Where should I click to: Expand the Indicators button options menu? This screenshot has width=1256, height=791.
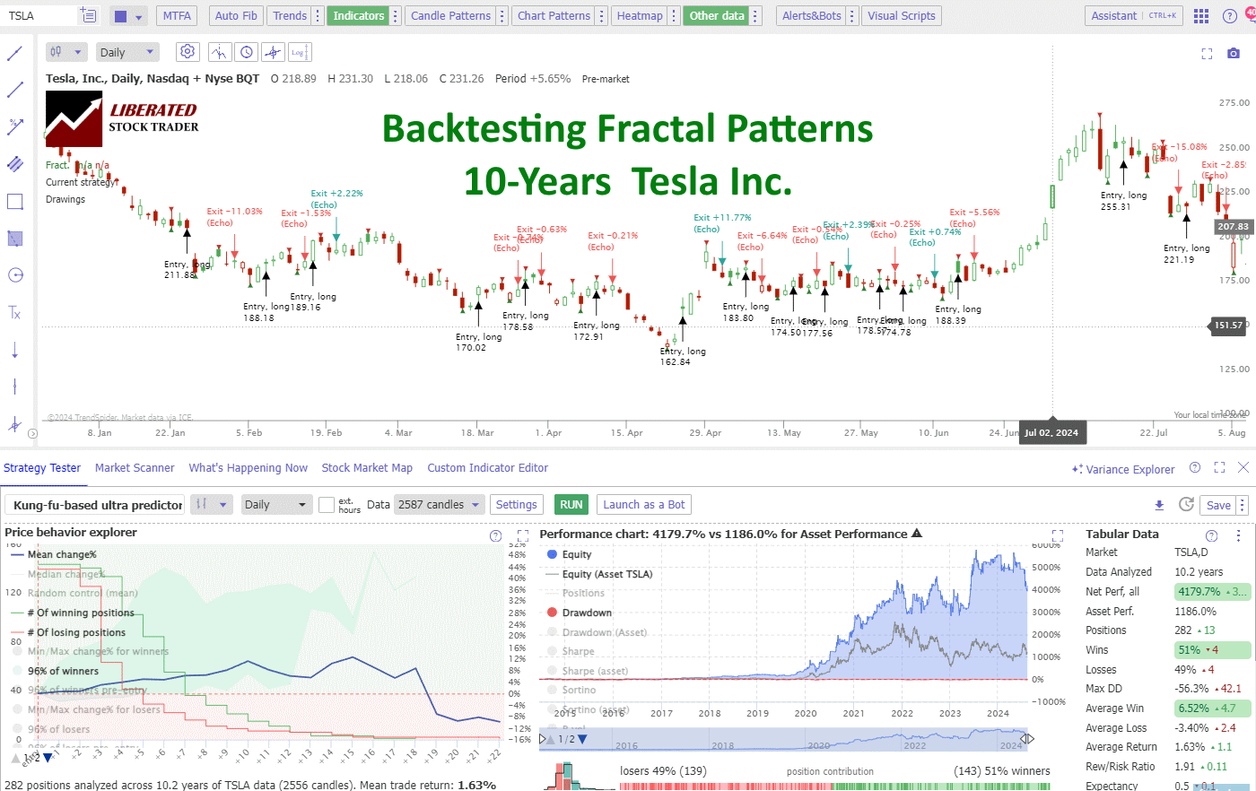(x=393, y=15)
